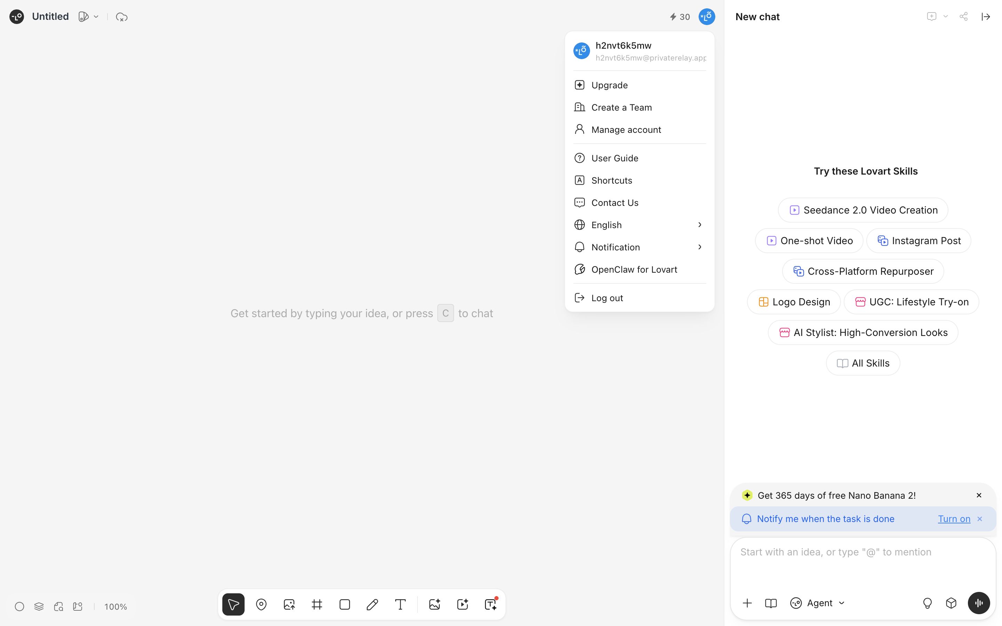Select the cursor select tool
The image size is (1002, 626).
click(x=233, y=604)
